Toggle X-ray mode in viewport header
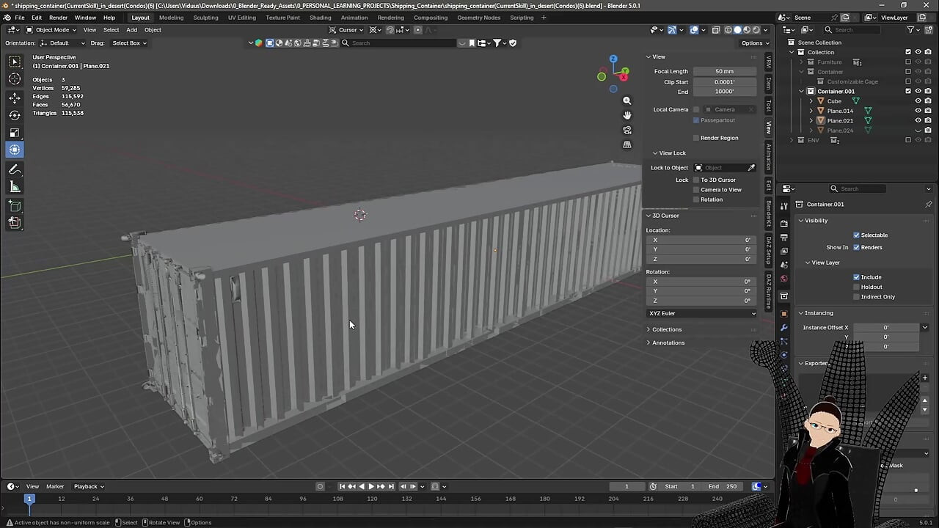The image size is (939, 528). pos(715,30)
